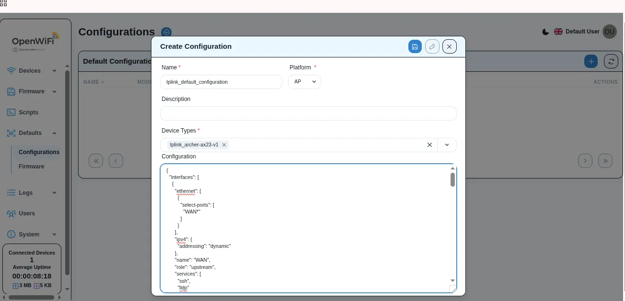Click the edit pencil icon in the dialog header
Image resolution: width=625 pixels, height=301 pixels.
coord(432,46)
